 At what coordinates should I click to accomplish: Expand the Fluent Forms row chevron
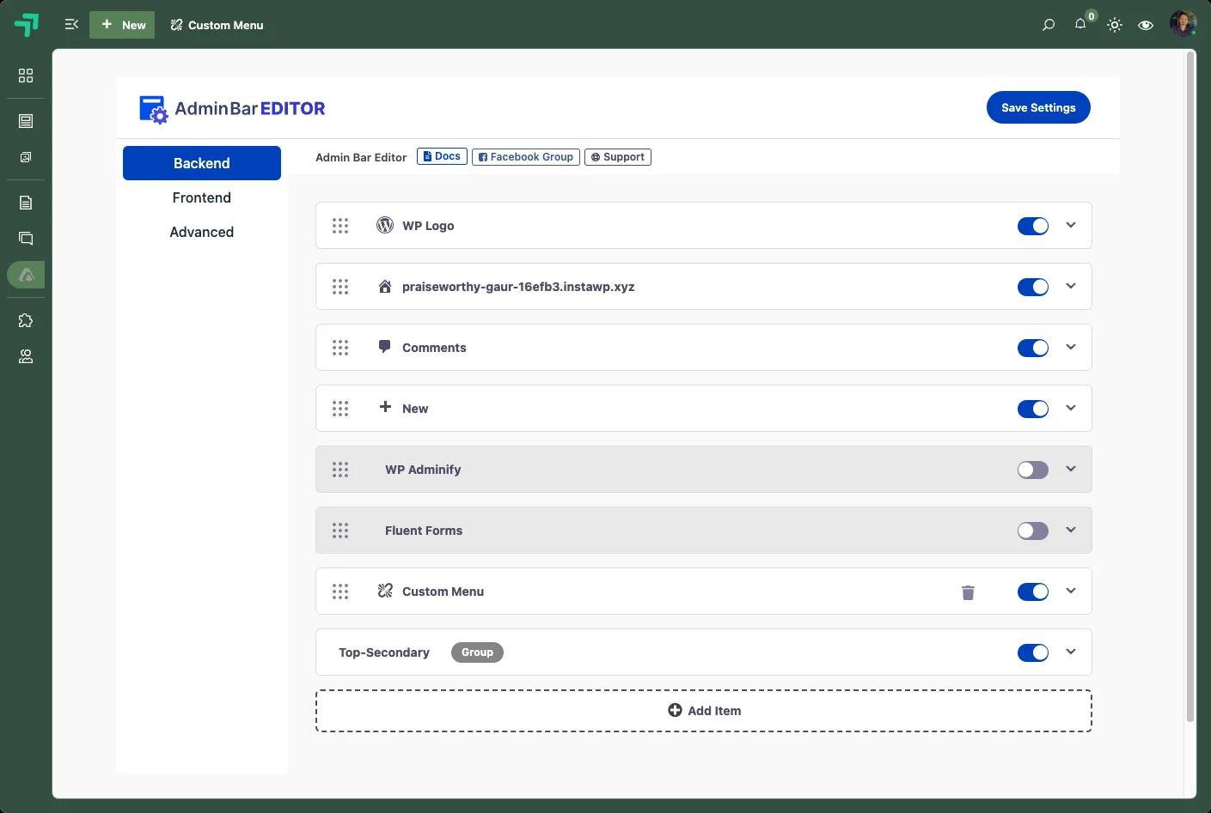pyautogui.click(x=1071, y=530)
